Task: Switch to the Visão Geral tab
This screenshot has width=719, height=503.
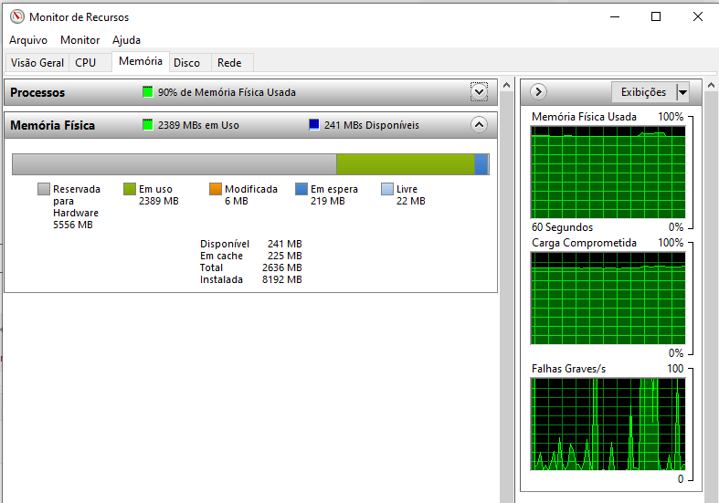Action: click(x=37, y=63)
